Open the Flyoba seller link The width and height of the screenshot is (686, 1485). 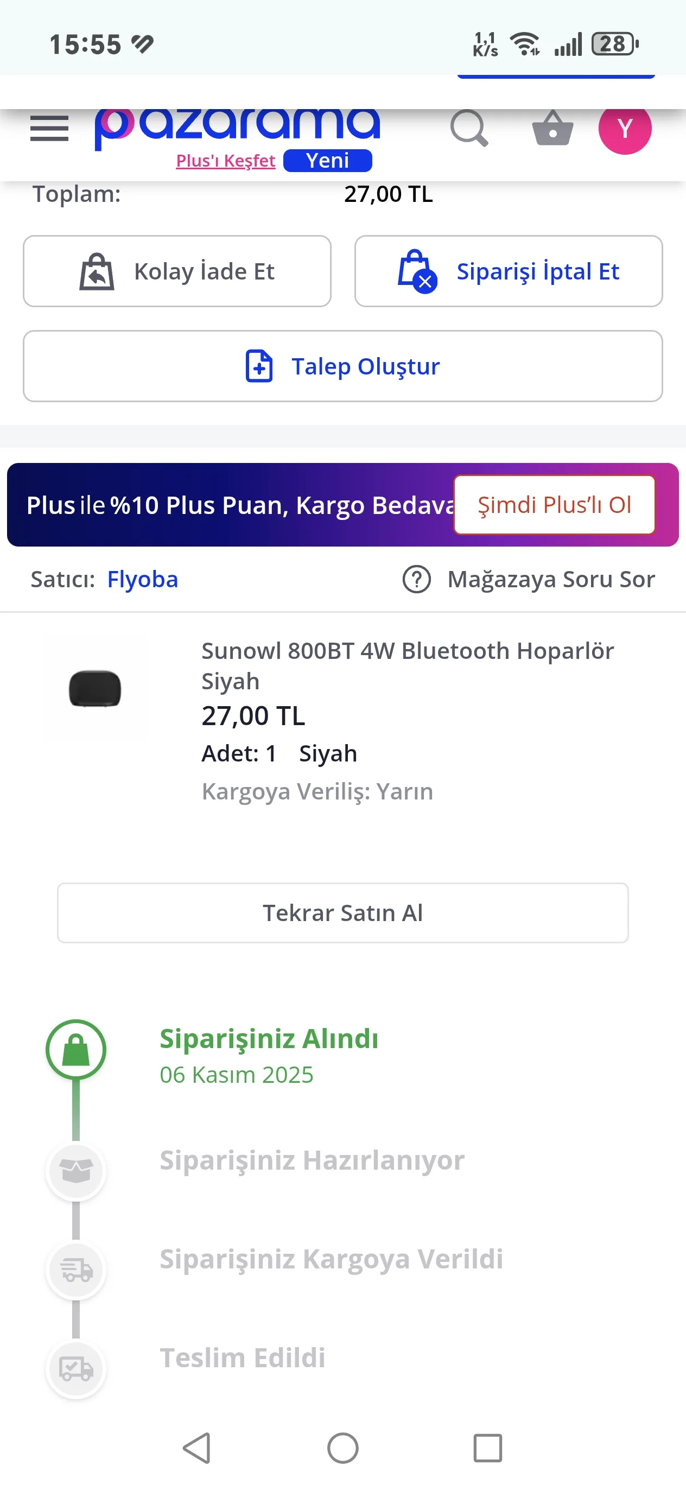pos(142,579)
